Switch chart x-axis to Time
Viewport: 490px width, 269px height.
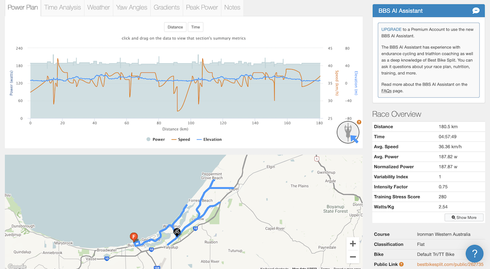[x=196, y=27]
